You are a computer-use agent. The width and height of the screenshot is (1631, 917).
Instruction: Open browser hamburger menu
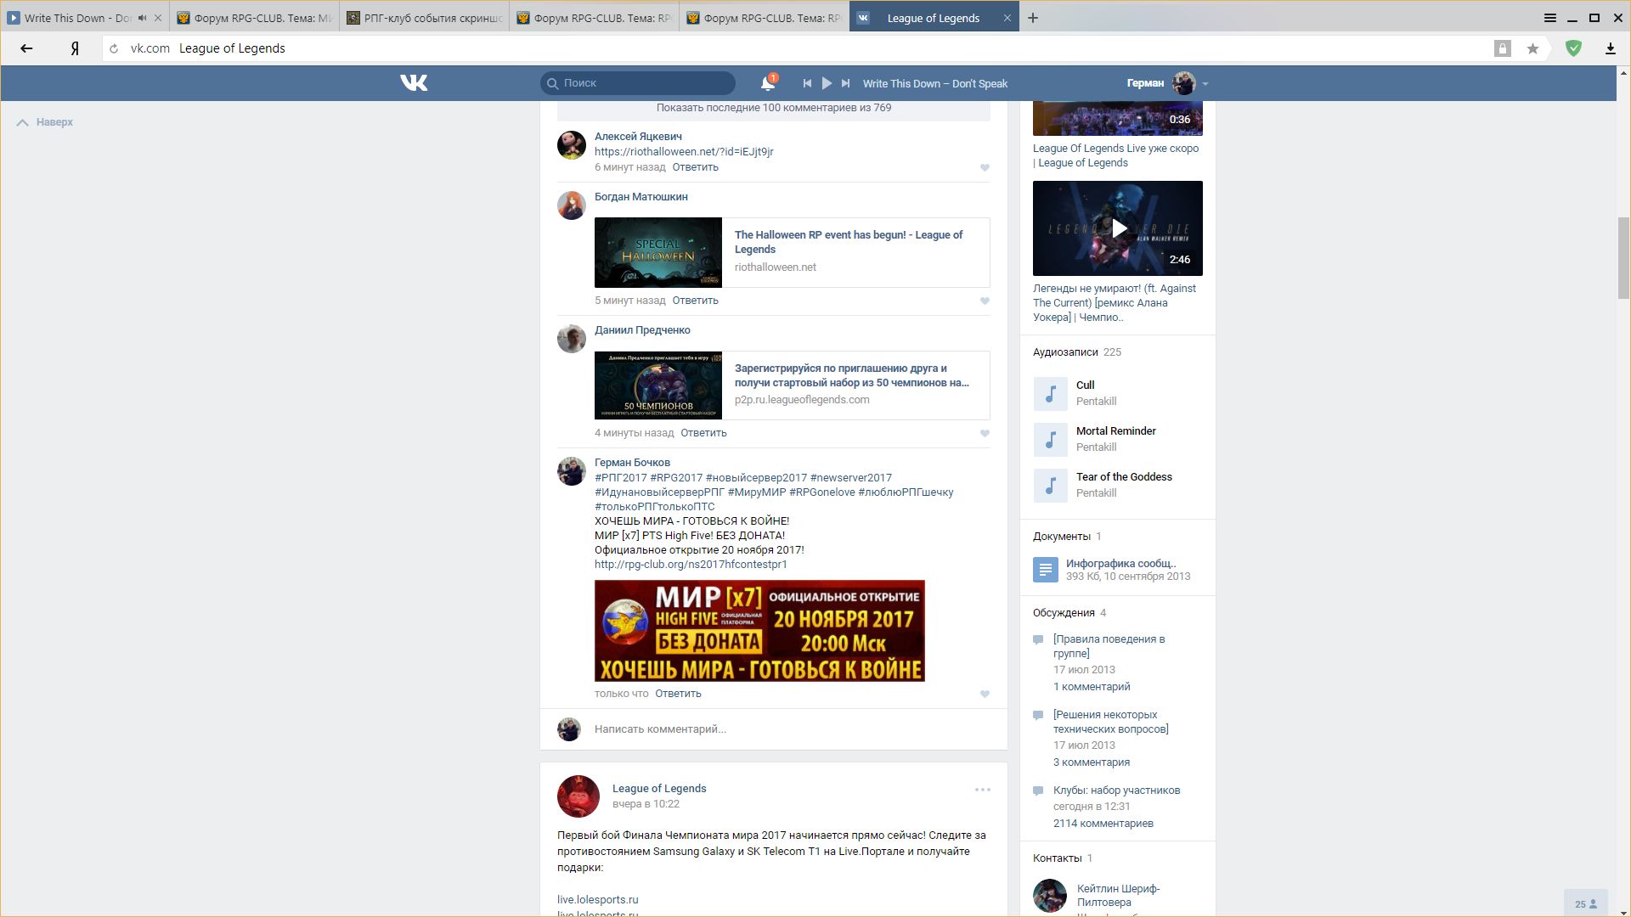point(1550,18)
